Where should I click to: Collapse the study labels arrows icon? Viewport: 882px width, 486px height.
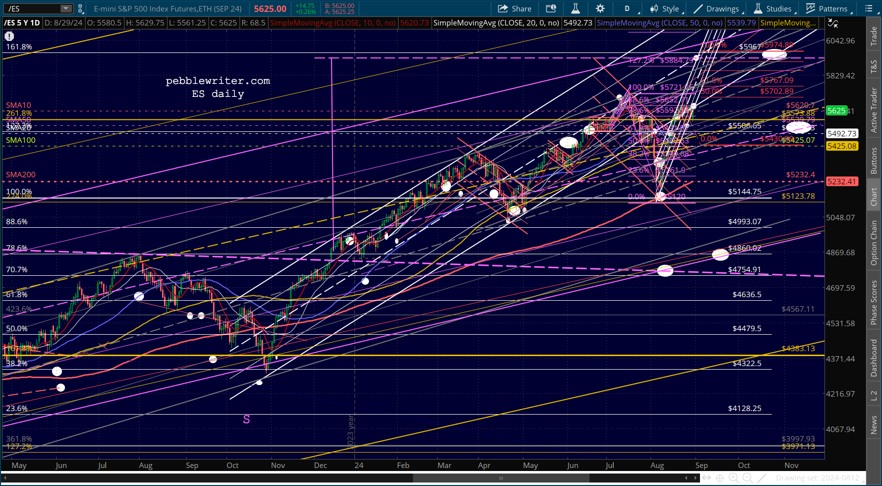point(833,23)
